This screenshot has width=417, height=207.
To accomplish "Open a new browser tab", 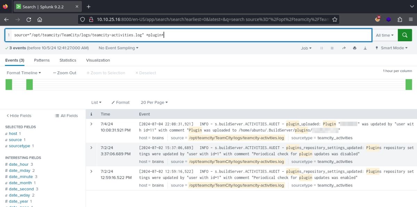I will [89, 7].
